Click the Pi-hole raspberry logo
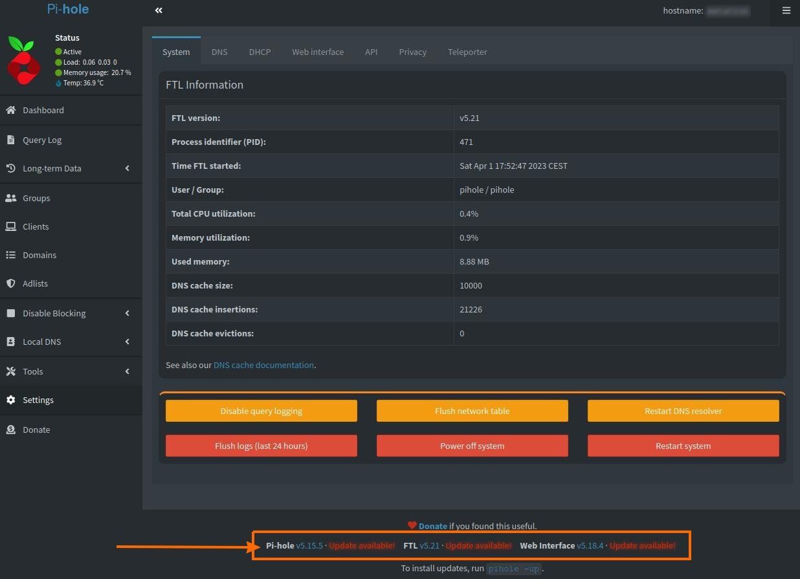The width and height of the screenshot is (800, 579). point(24,61)
